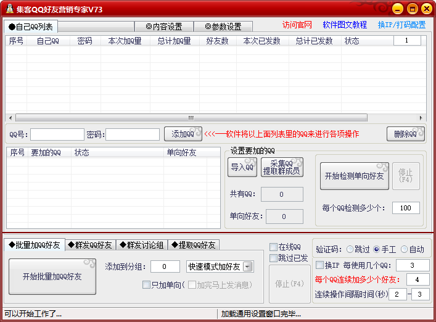Click the penguin app icon in title bar
Viewport: 436px width, 322px height.
point(10,9)
